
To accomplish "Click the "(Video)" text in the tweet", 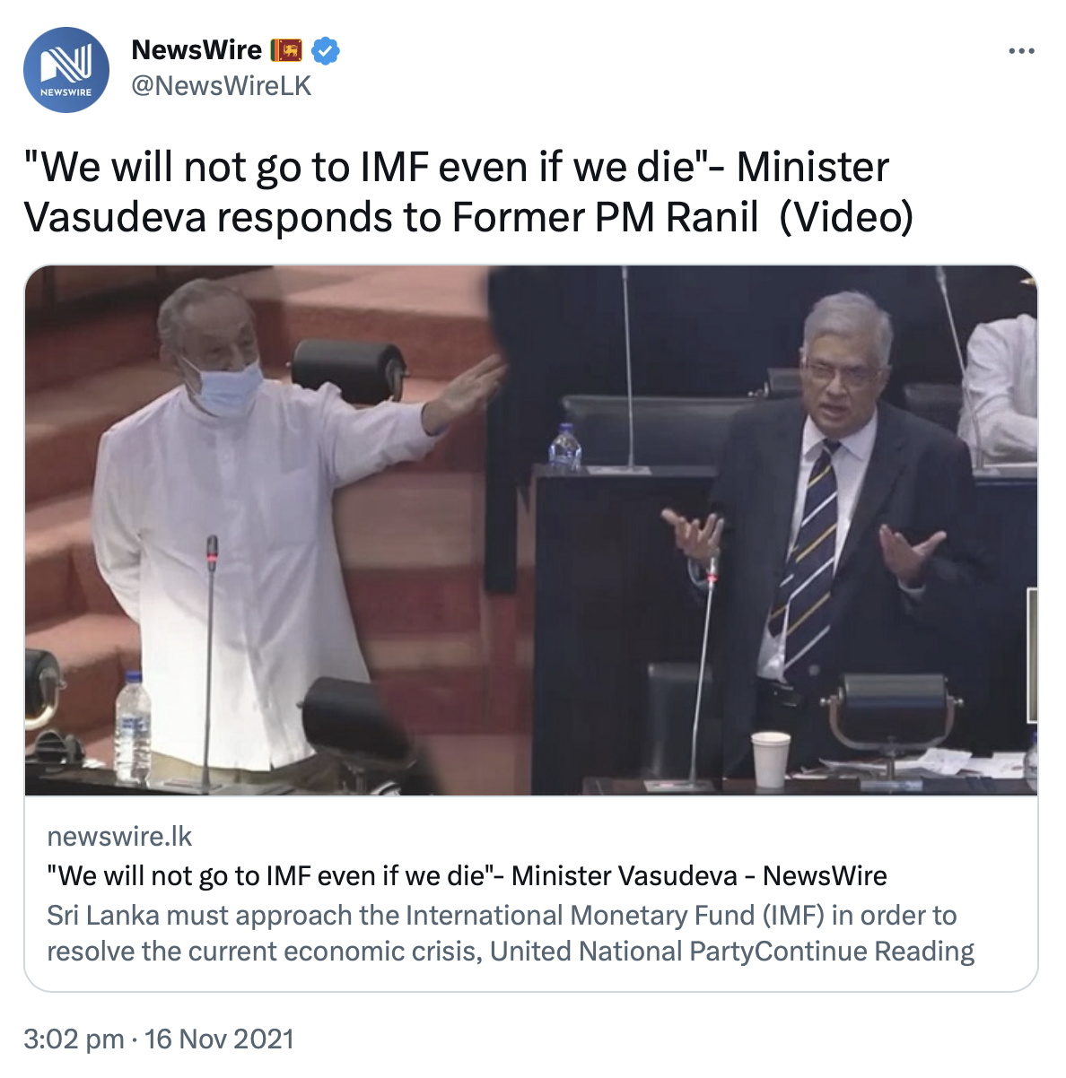I will [x=846, y=218].
